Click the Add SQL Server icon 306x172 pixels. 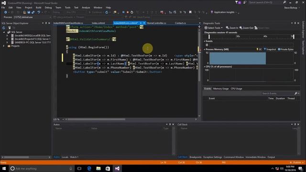pos(9,28)
